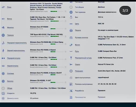Image resolution: width=136 pixels, height=107 pixels.
Task: Open the Передняя втулка link
Action: coord(14,58)
